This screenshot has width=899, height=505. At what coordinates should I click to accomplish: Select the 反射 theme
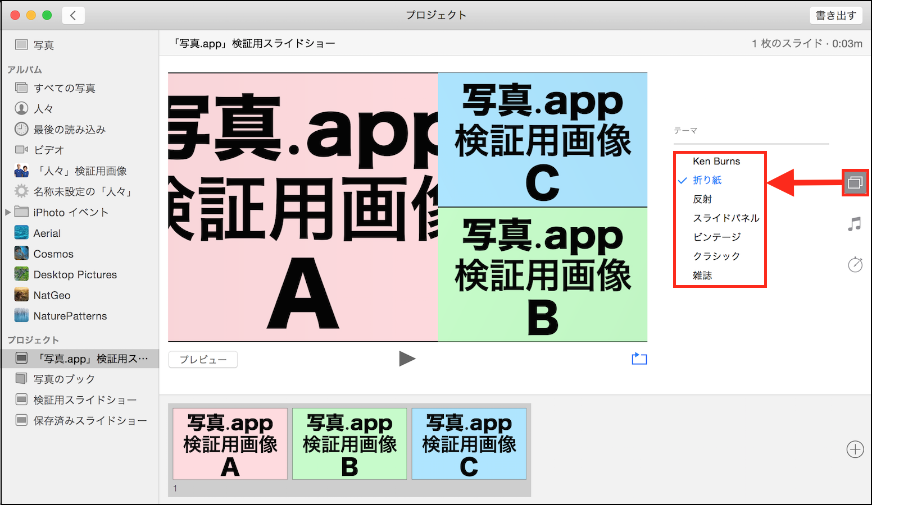tap(702, 199)
